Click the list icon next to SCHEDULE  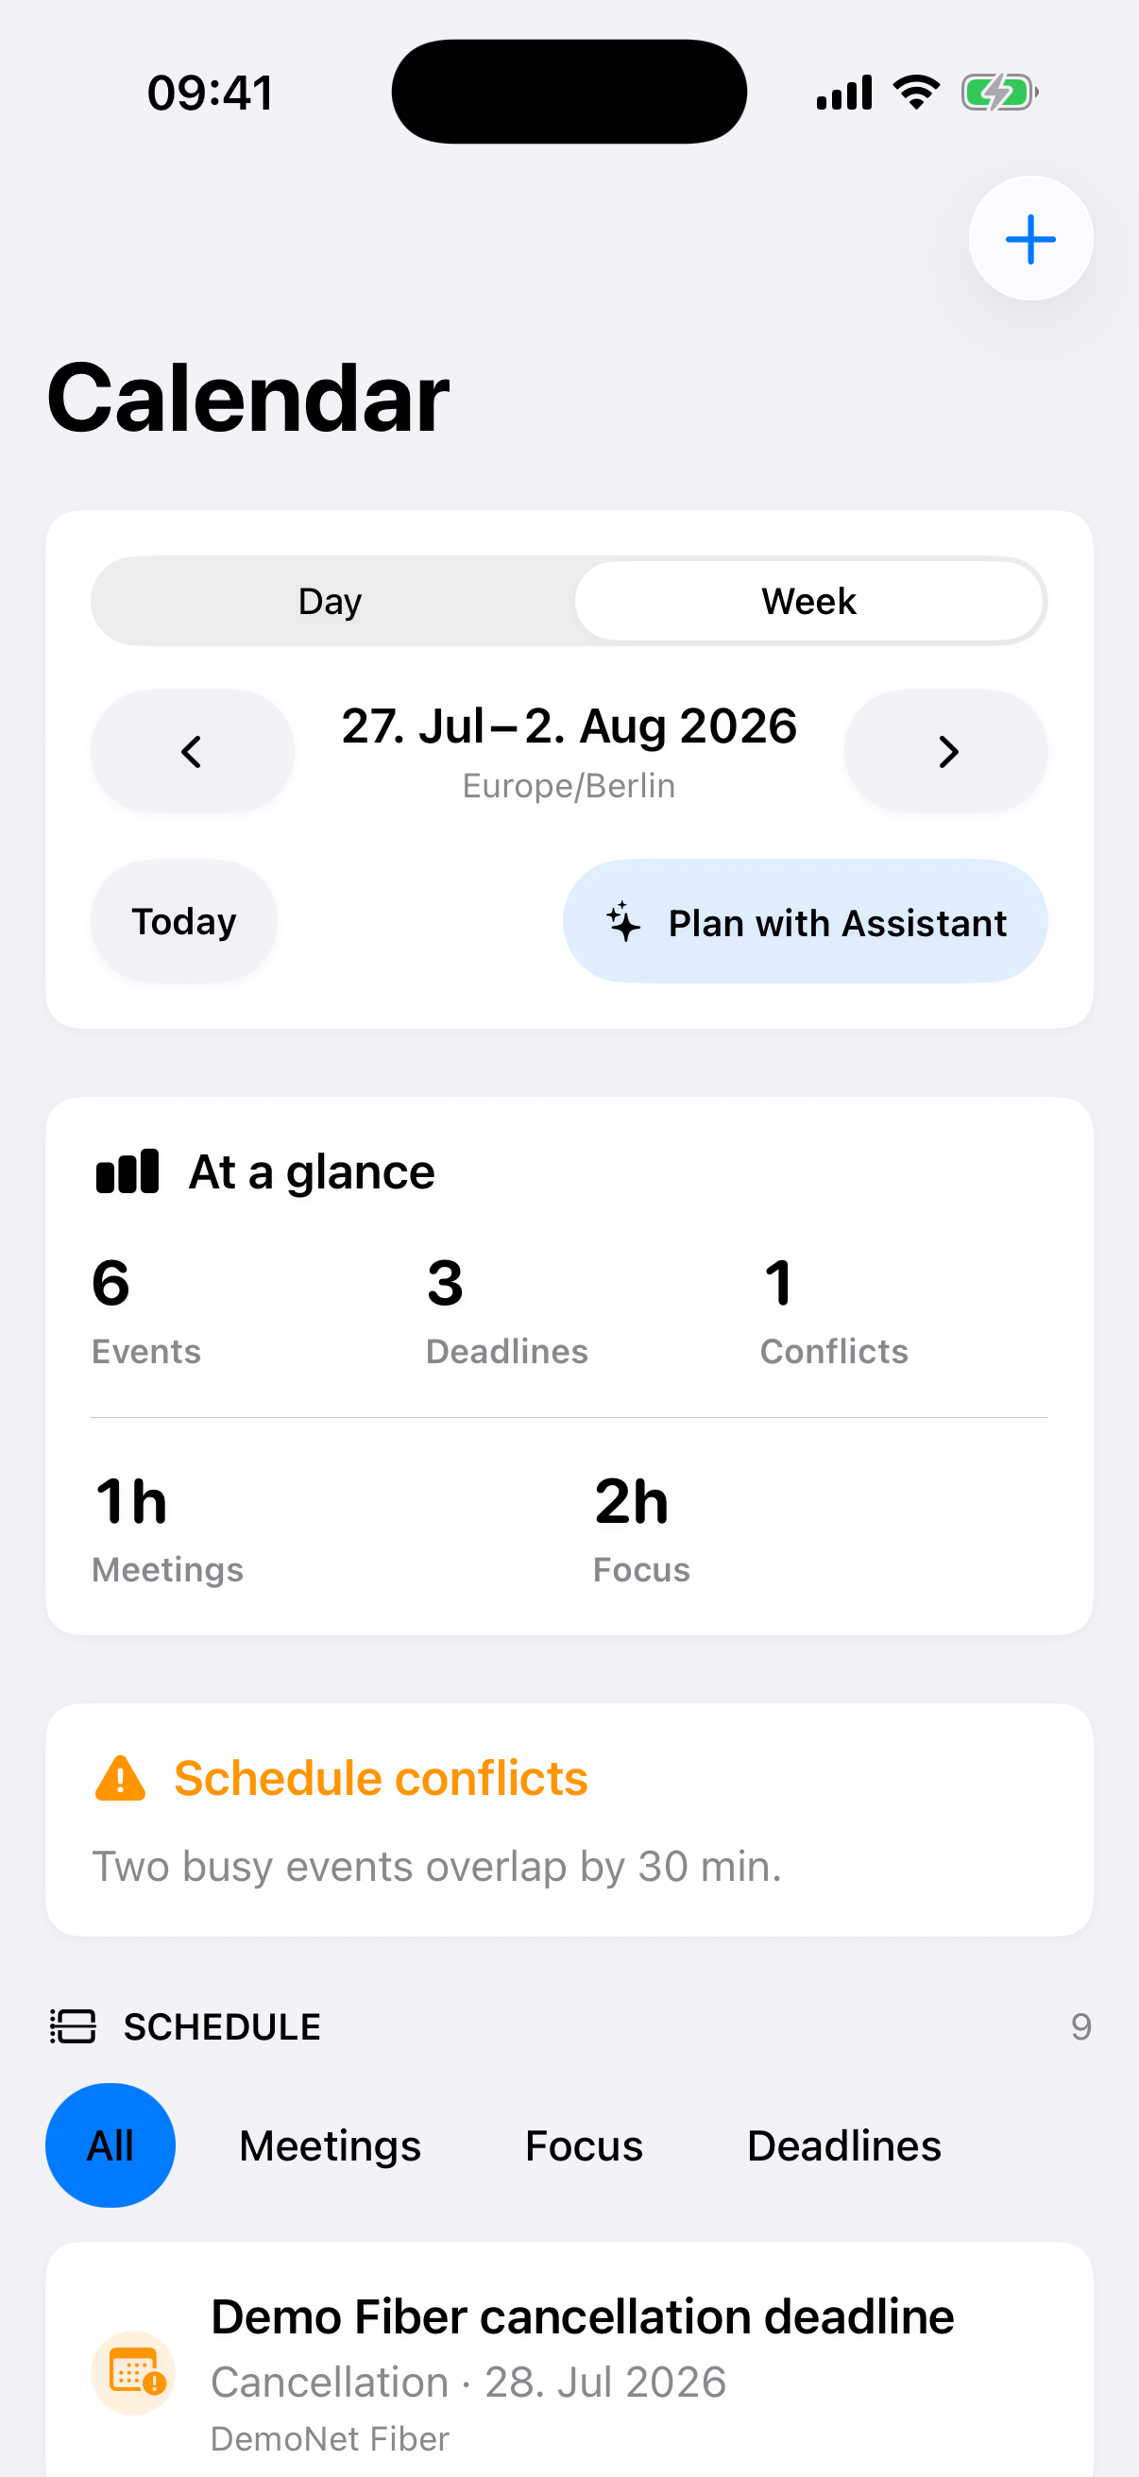click(x=73, y=2026)
